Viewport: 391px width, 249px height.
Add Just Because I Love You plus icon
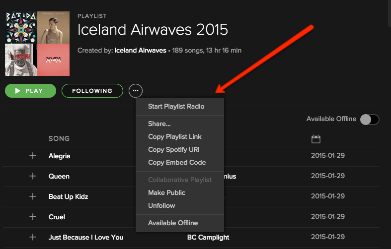click(33, 237)
